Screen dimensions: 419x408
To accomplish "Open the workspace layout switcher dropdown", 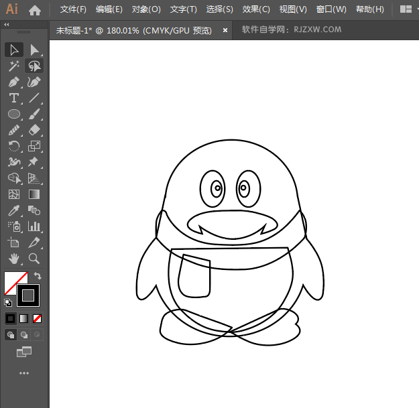I will pyautogui.click(x=406, y=9).
